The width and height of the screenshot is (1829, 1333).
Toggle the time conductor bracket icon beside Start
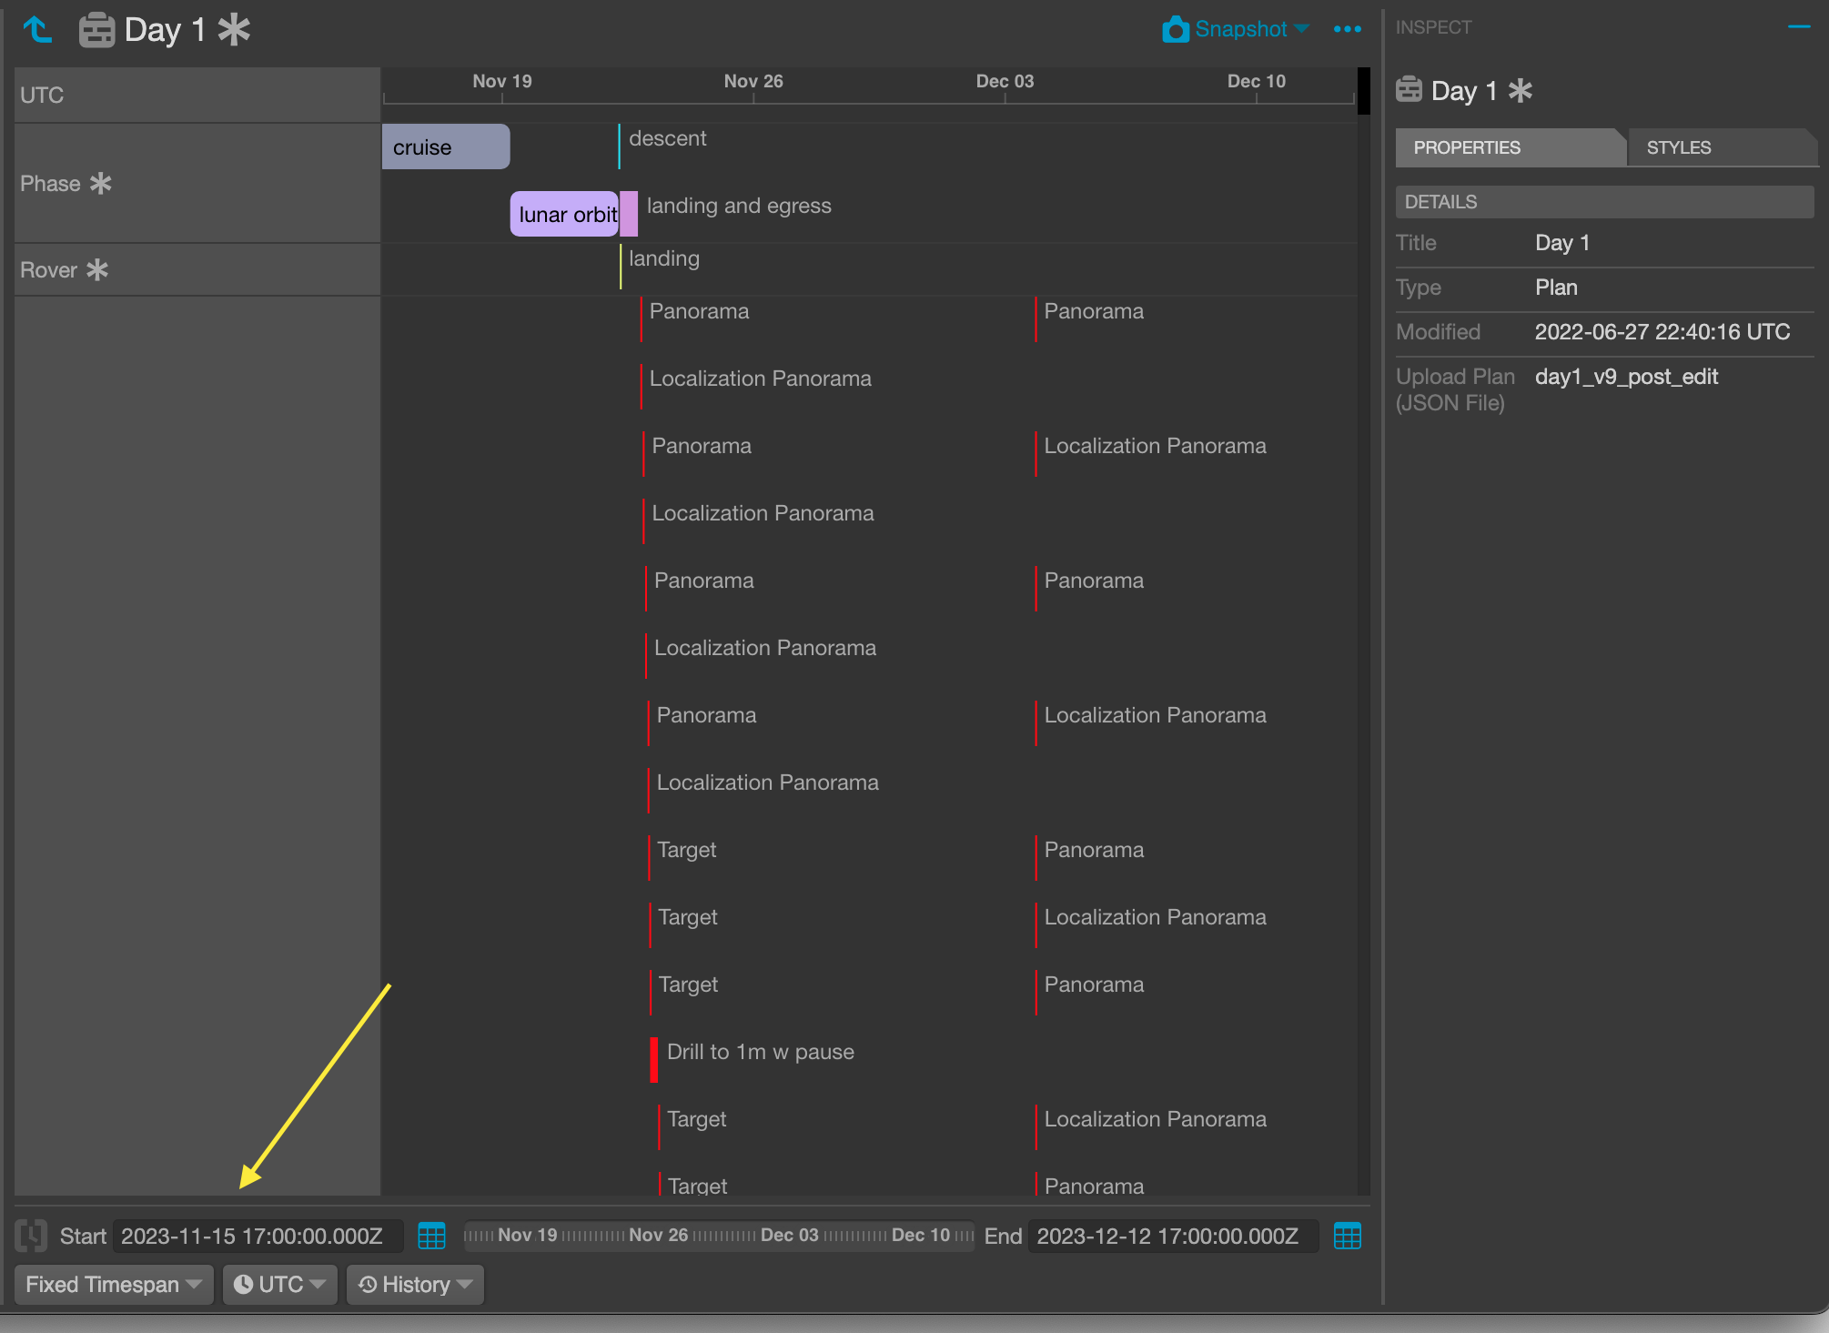pos(31,1236)
